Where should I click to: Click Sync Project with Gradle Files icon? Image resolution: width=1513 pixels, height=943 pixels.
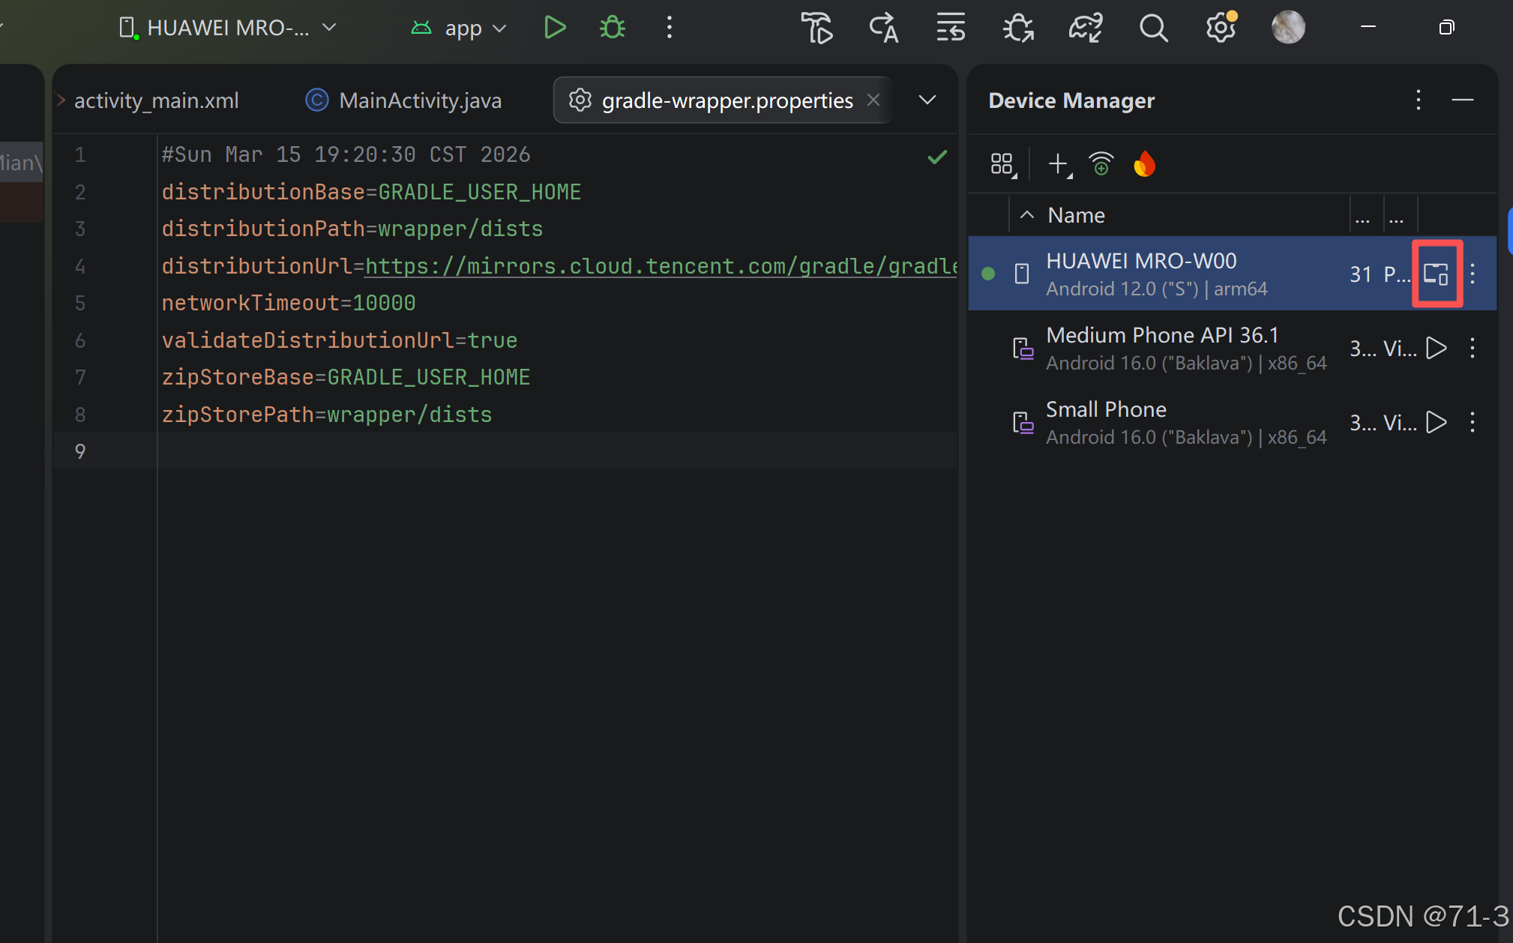coord(1085,28)
